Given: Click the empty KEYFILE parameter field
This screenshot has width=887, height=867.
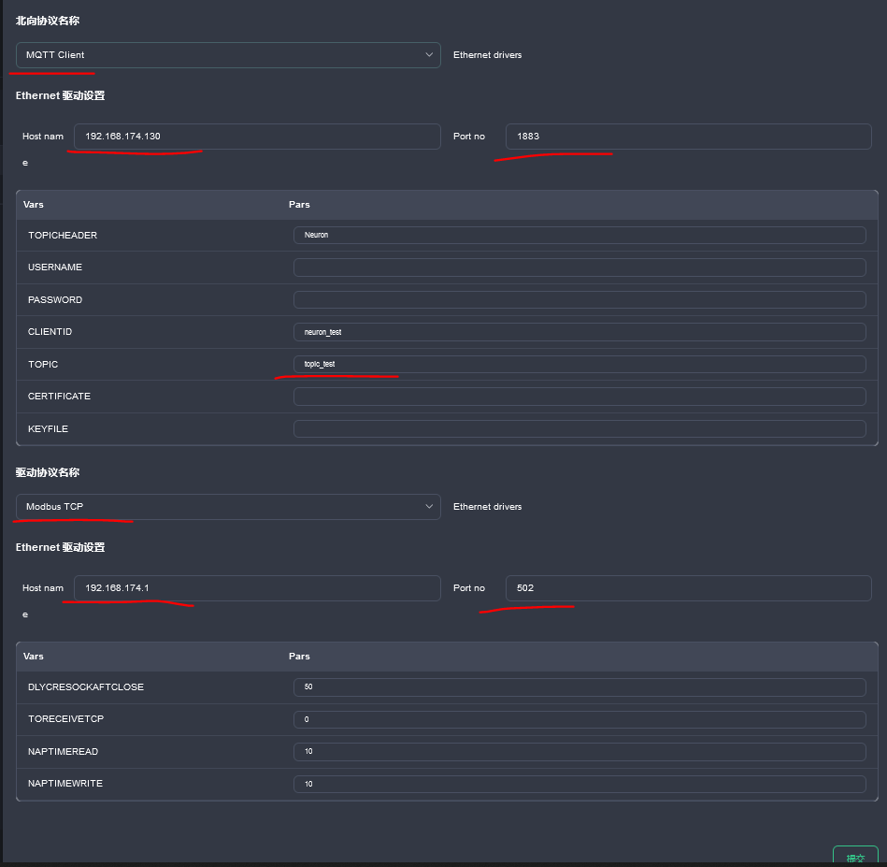Looking at the screenshot, I should tap(579, 428).
